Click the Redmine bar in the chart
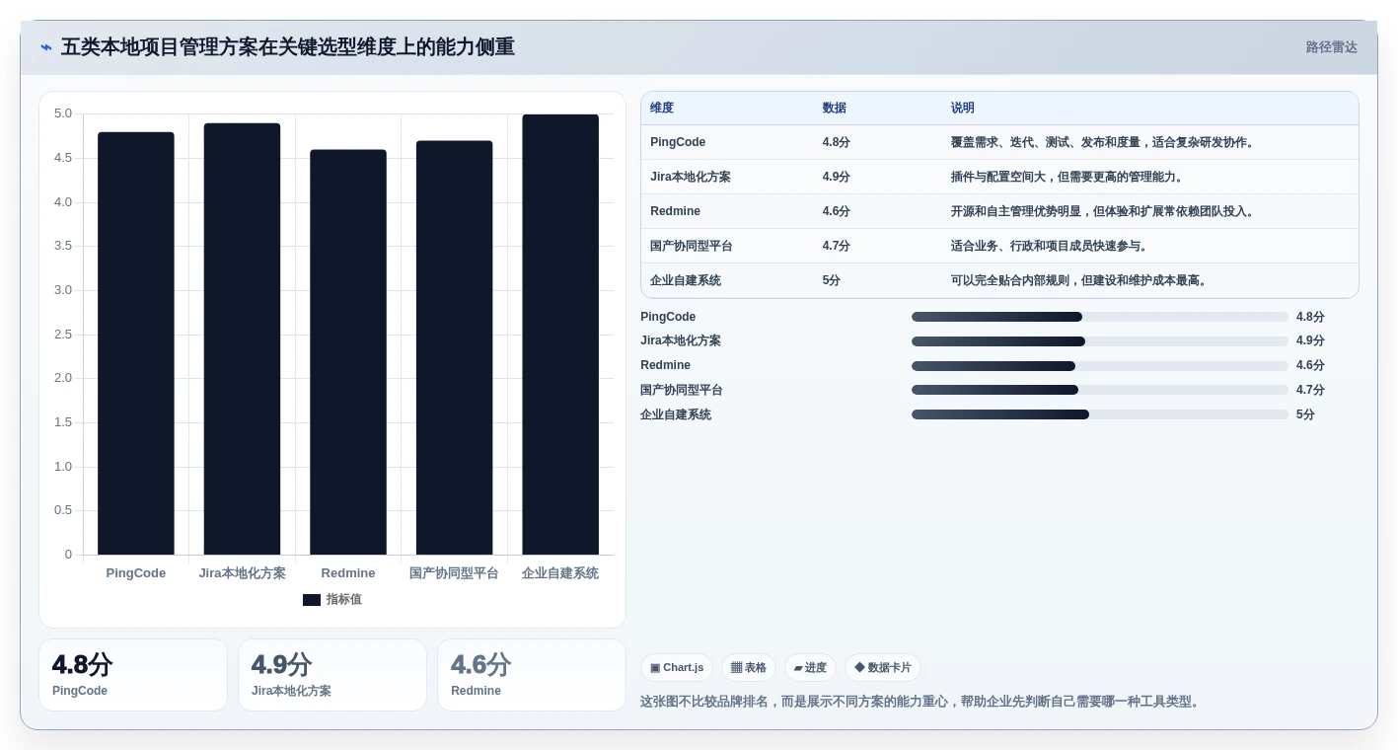Image resolution: width=1398 pixels, height=750 pixels. [x=348, y=352]
